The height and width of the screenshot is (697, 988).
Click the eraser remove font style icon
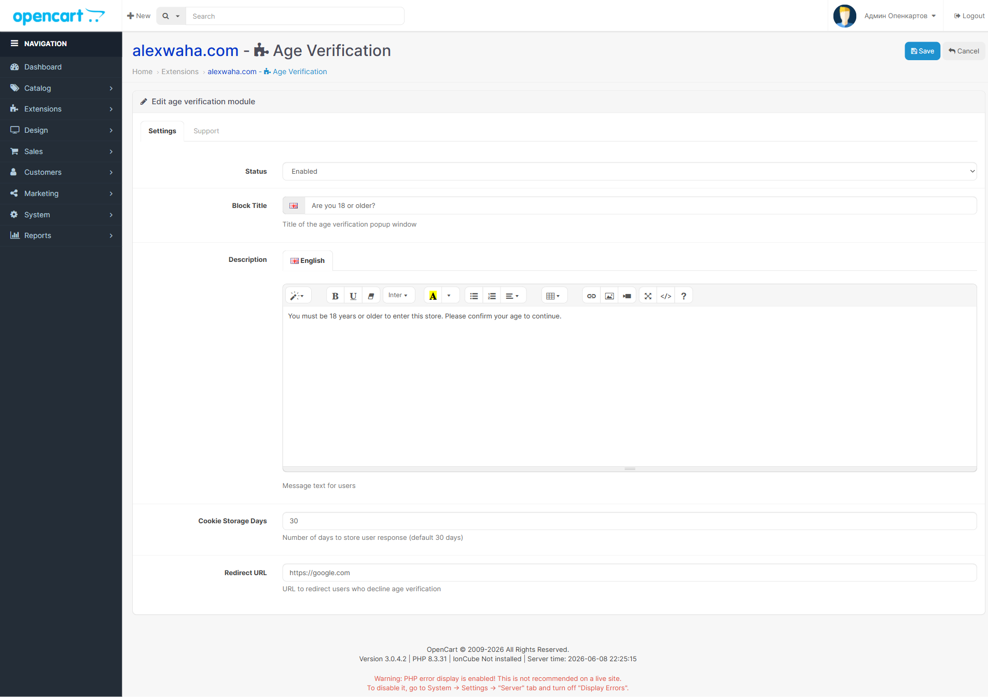pos(371,296)
